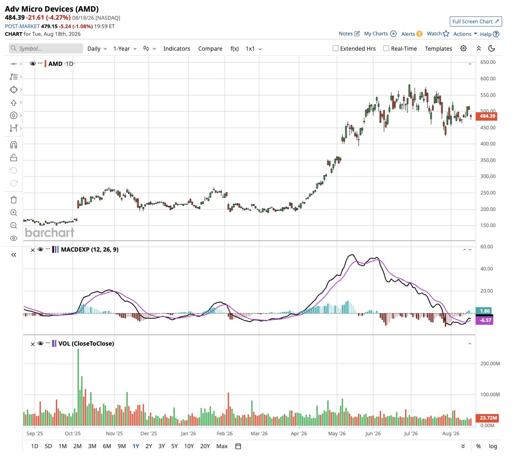Enable the Extended Hrs checkbox

(336, 48)
